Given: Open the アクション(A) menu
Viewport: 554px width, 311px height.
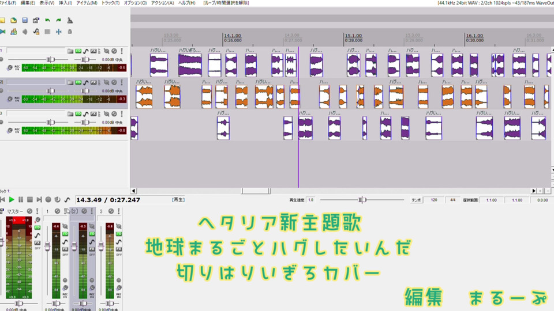Looking at the screenshot, I should tap(162, 3).
